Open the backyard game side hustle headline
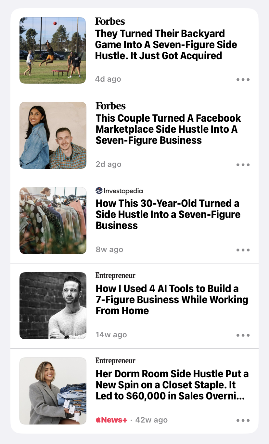This screenshot has width=269, height=444. tap(166, 45)
